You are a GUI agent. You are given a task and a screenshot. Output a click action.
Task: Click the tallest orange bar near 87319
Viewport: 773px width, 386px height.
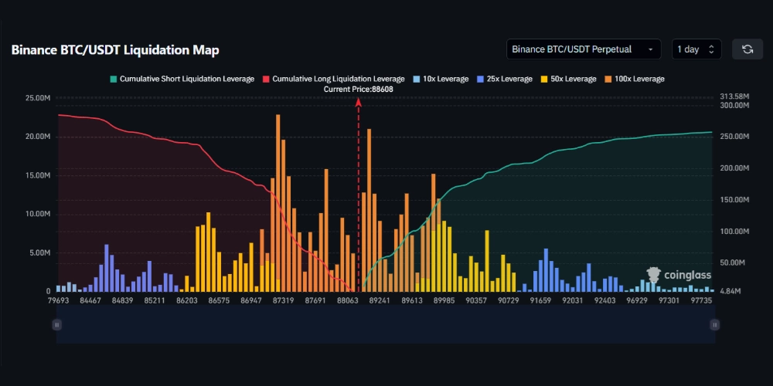point(278,202)
